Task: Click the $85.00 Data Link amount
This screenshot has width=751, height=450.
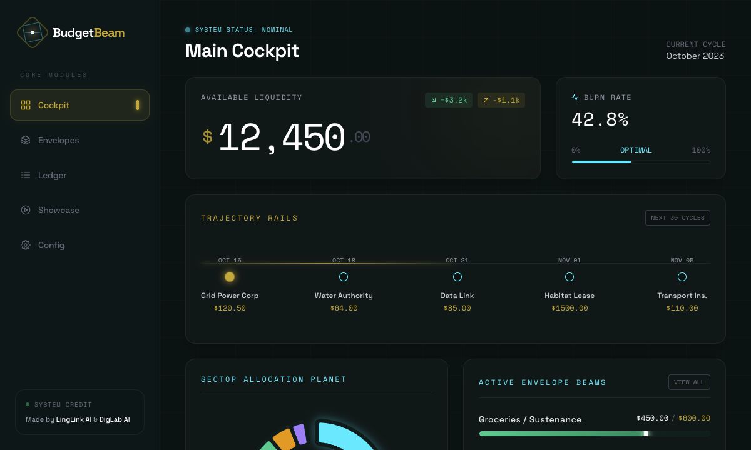Action: coord(457,308)
